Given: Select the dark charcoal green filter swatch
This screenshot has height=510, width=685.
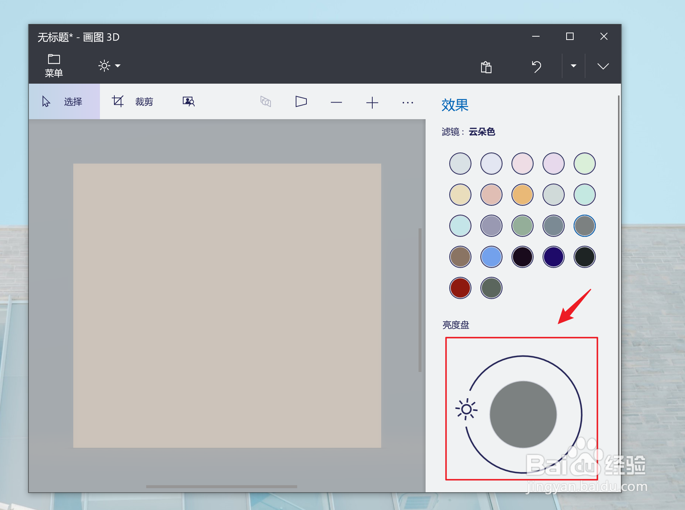Looking at the screenshot, I should point(585,257).
